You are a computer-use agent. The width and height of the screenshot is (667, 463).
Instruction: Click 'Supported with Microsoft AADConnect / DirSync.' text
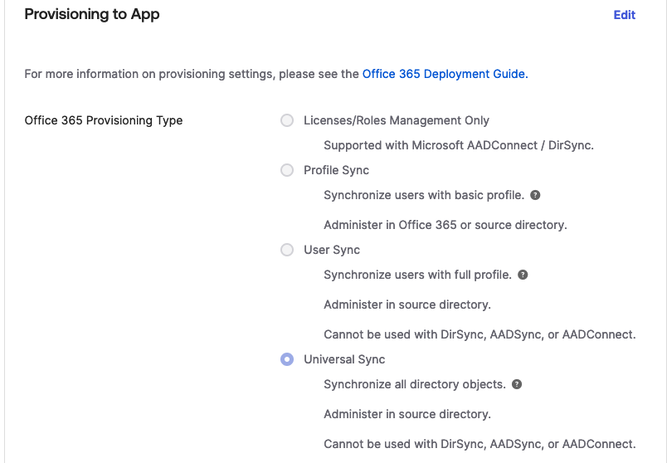coord(459,145)
